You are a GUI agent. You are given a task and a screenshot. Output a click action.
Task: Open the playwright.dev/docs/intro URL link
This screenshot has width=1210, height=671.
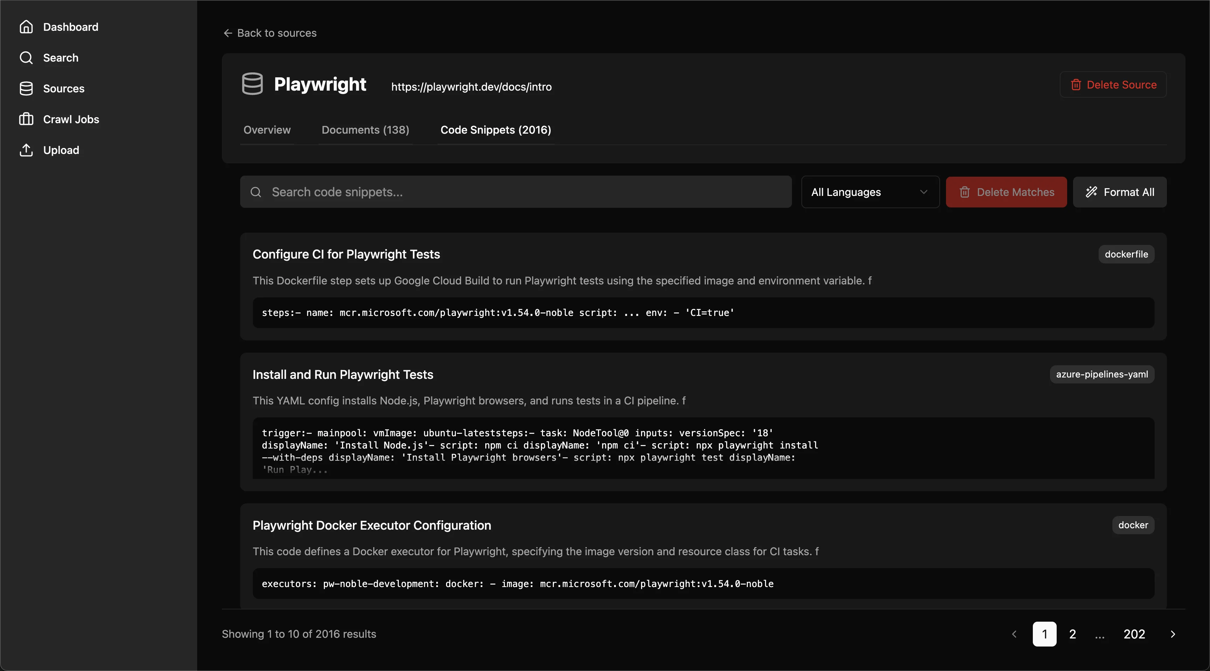471,87
